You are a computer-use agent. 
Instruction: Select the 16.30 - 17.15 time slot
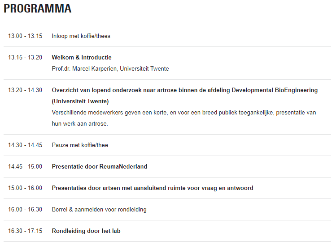click(x=25, y=231)
